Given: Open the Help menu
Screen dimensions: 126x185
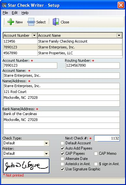Looking at the screenshot, I should tap(25, 13).
